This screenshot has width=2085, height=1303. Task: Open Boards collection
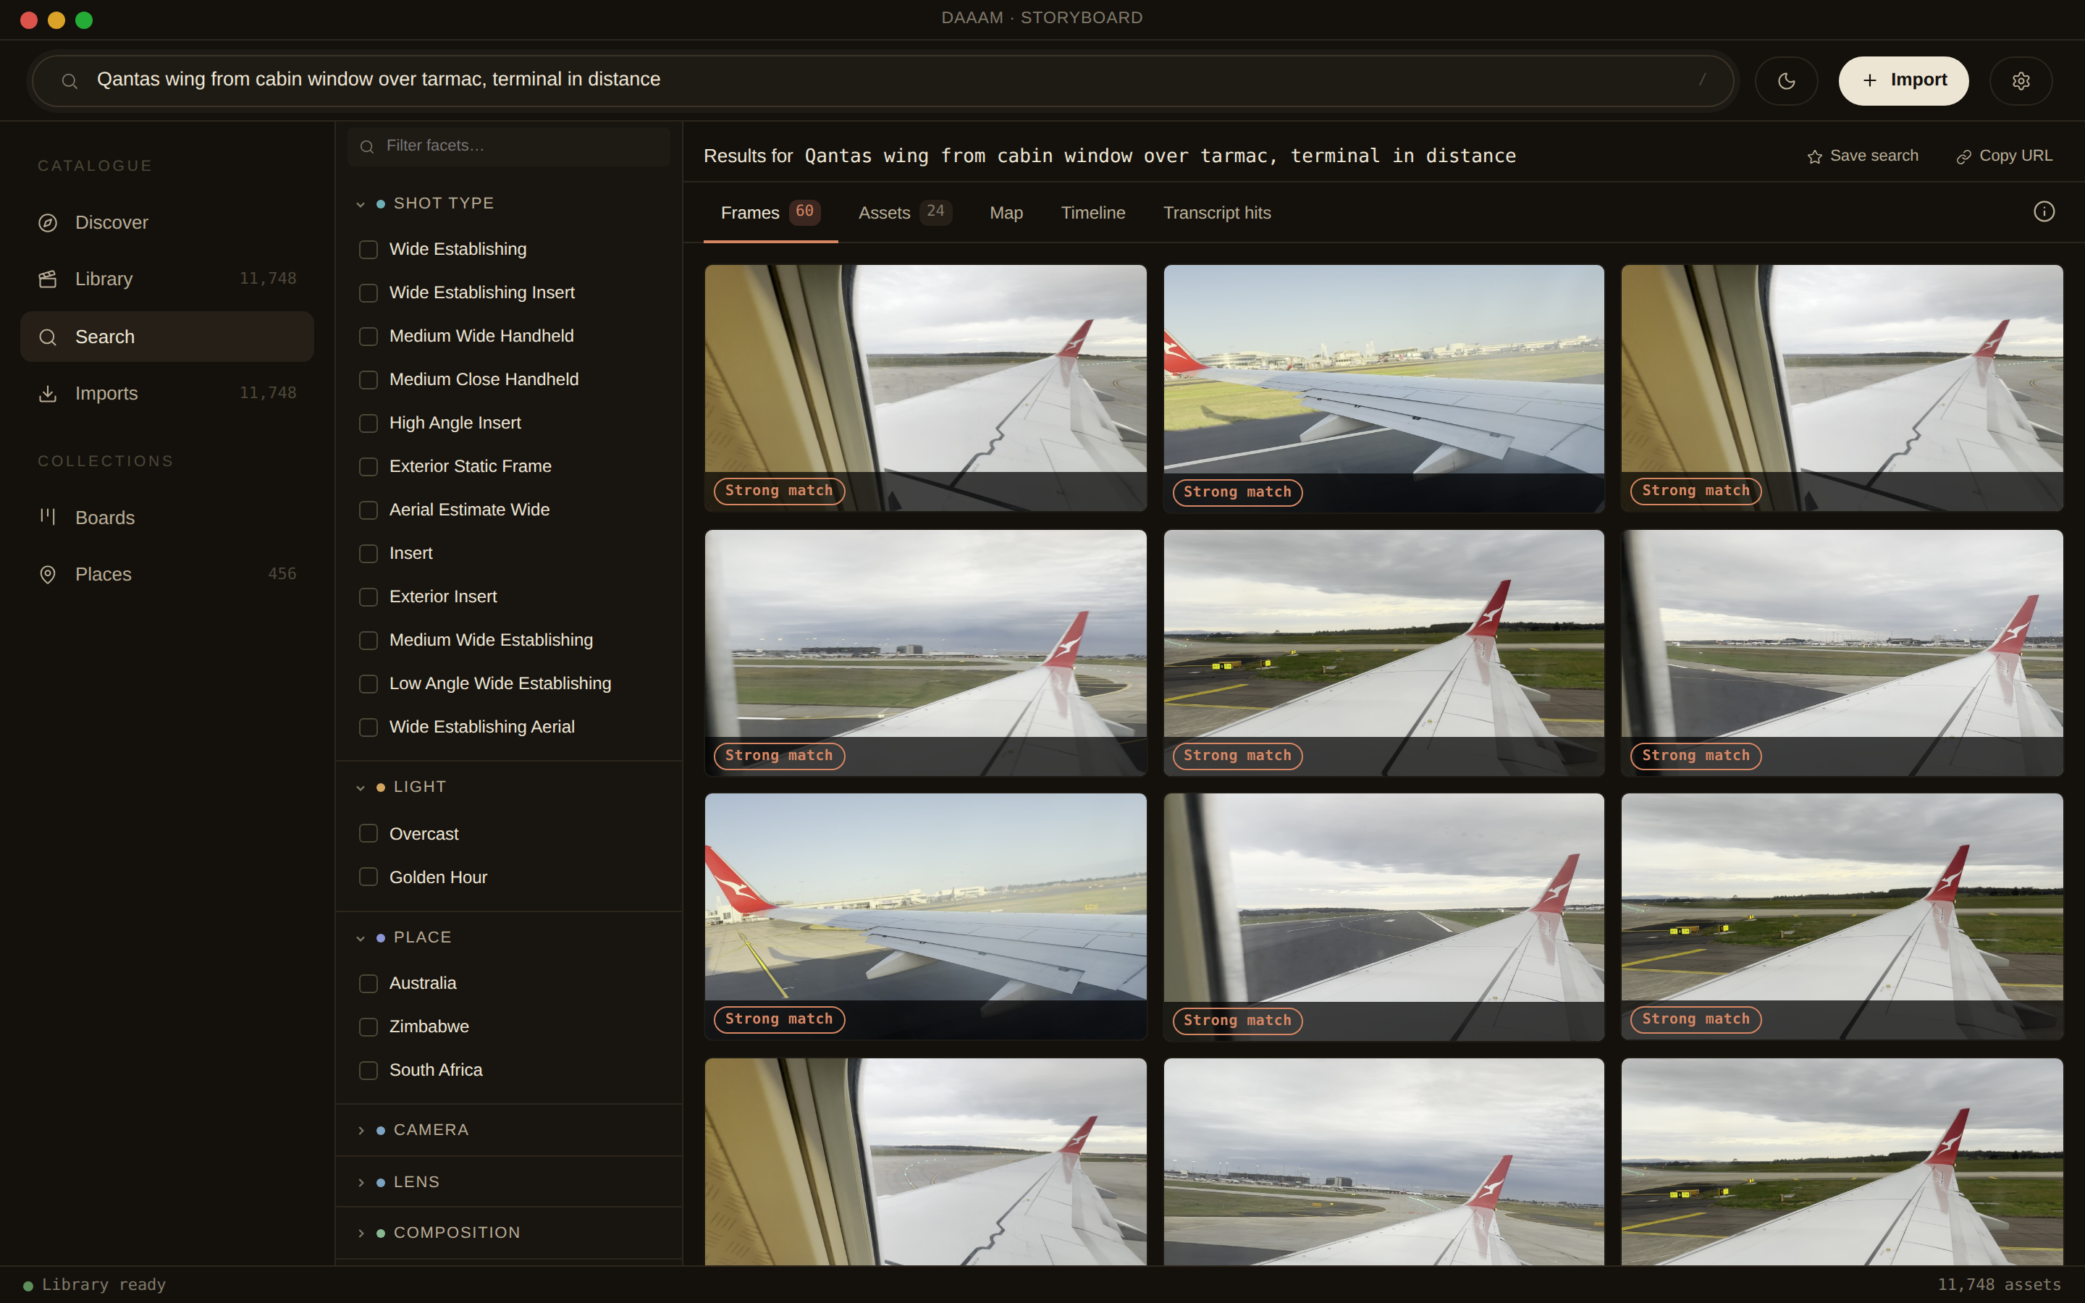pyautogui.click(x=167, y=518)
